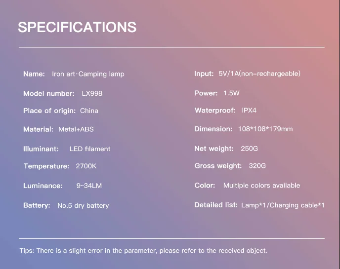Image resolution: width=340 pixels, height=269 pixels.
Task: Click the 1.5W power value
Action: tap(231, 93)
